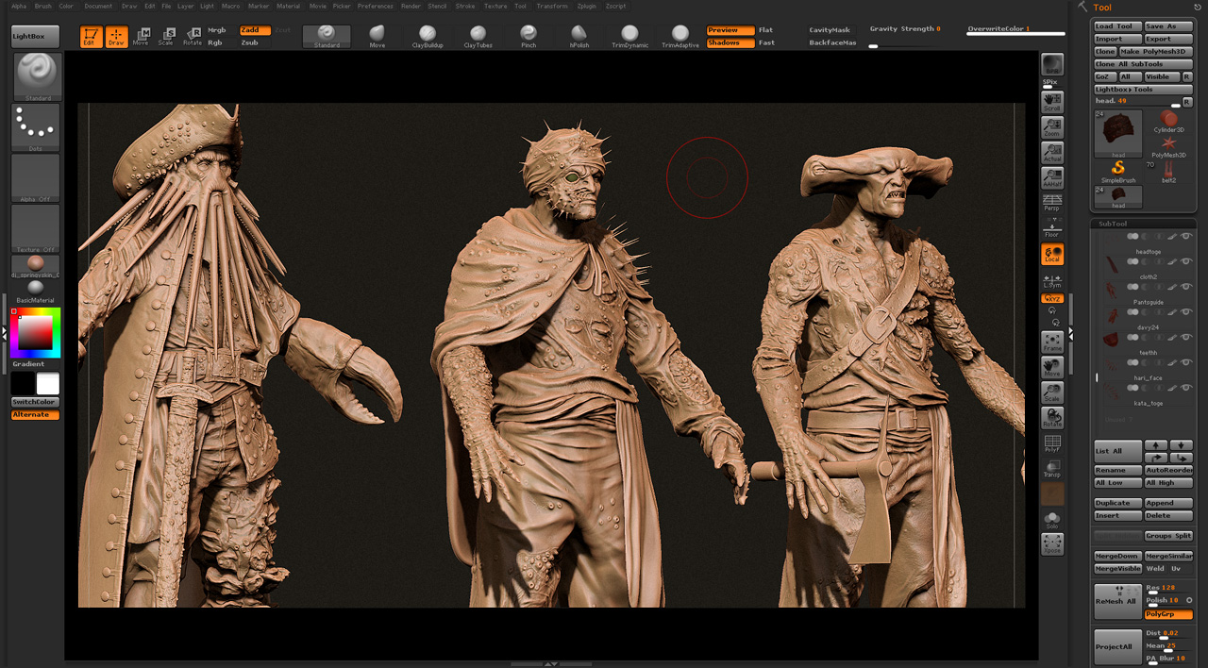Select the SimpleBrush tool
The height and width of the screenshot is (668, 1208).
tap(1118, 172)
